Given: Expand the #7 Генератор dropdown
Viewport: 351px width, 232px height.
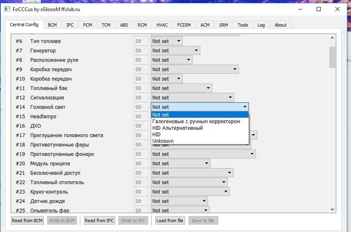Looking at the screenshot, I should pos(175,51).
